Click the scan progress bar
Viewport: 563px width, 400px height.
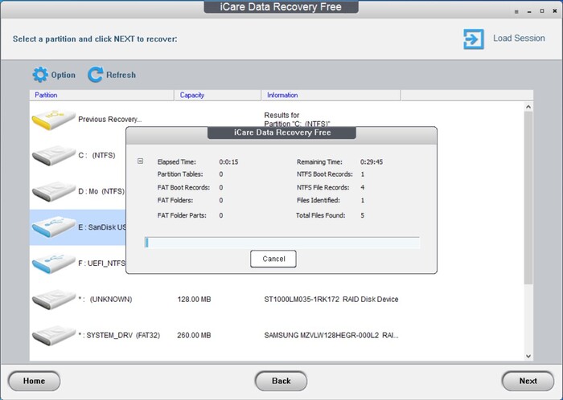tap(282, 243)
